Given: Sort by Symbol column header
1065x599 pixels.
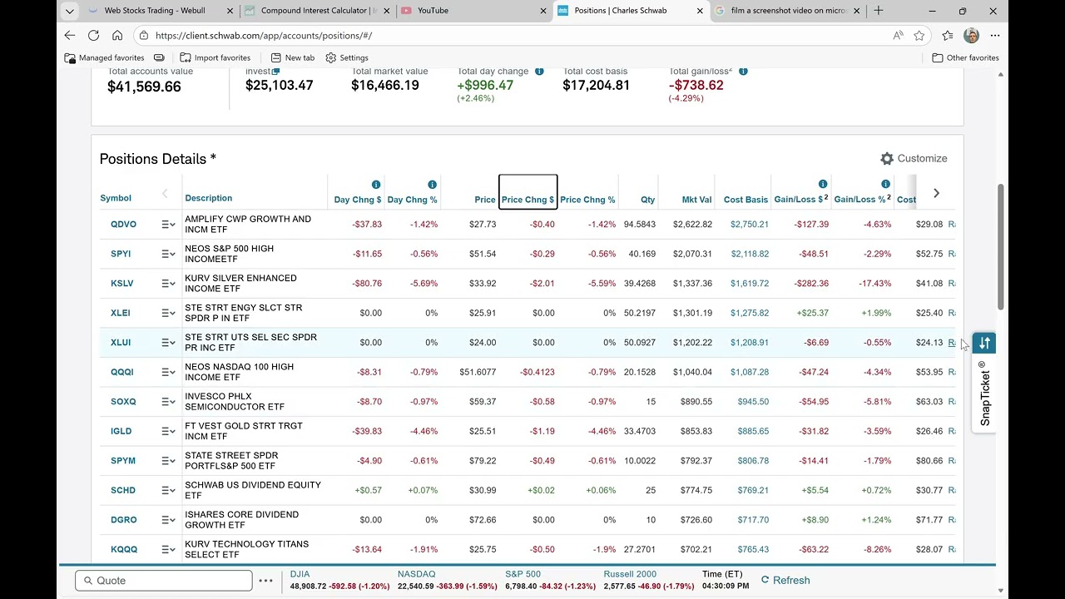Looking at the screenshot, I should click(116, 198).
